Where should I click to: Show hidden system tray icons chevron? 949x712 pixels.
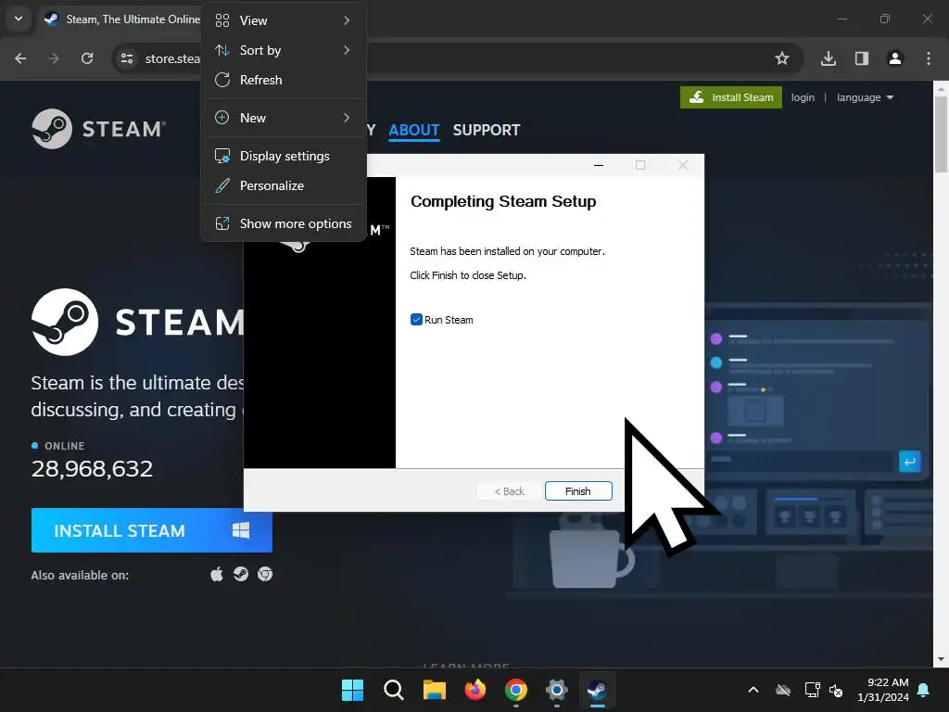(753, 690)
